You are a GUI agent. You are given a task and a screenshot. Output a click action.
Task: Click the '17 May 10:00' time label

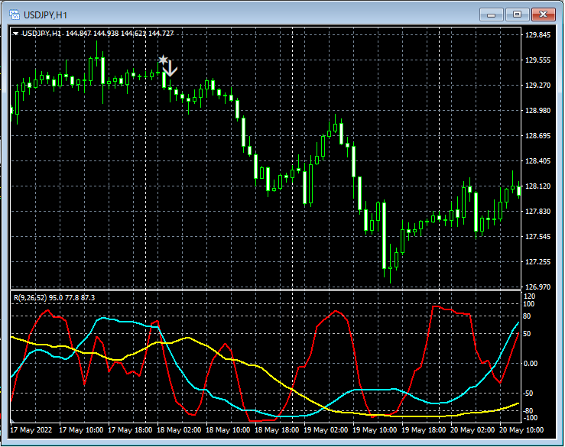pyautogui.click(x=81, y=430)
